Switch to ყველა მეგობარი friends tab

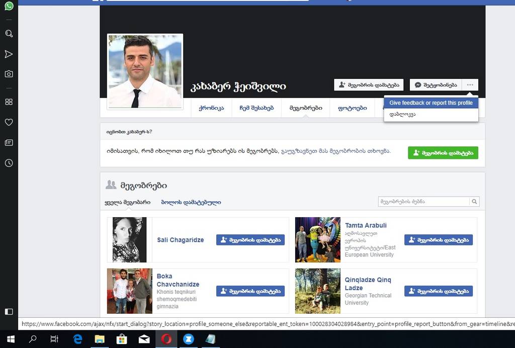(x=127, y=202)
